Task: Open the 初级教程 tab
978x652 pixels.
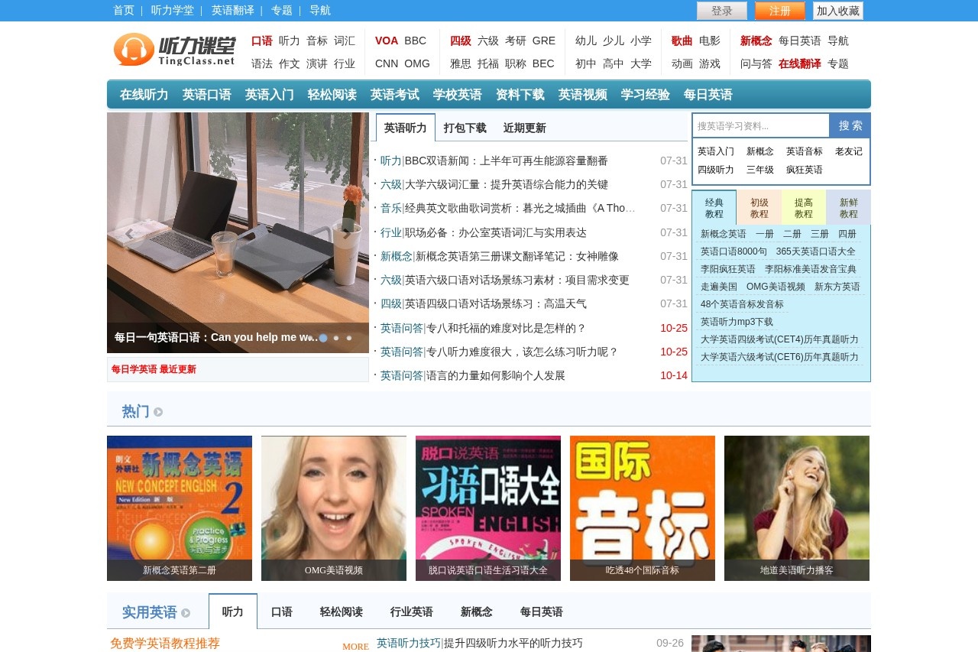Action: 759,206
